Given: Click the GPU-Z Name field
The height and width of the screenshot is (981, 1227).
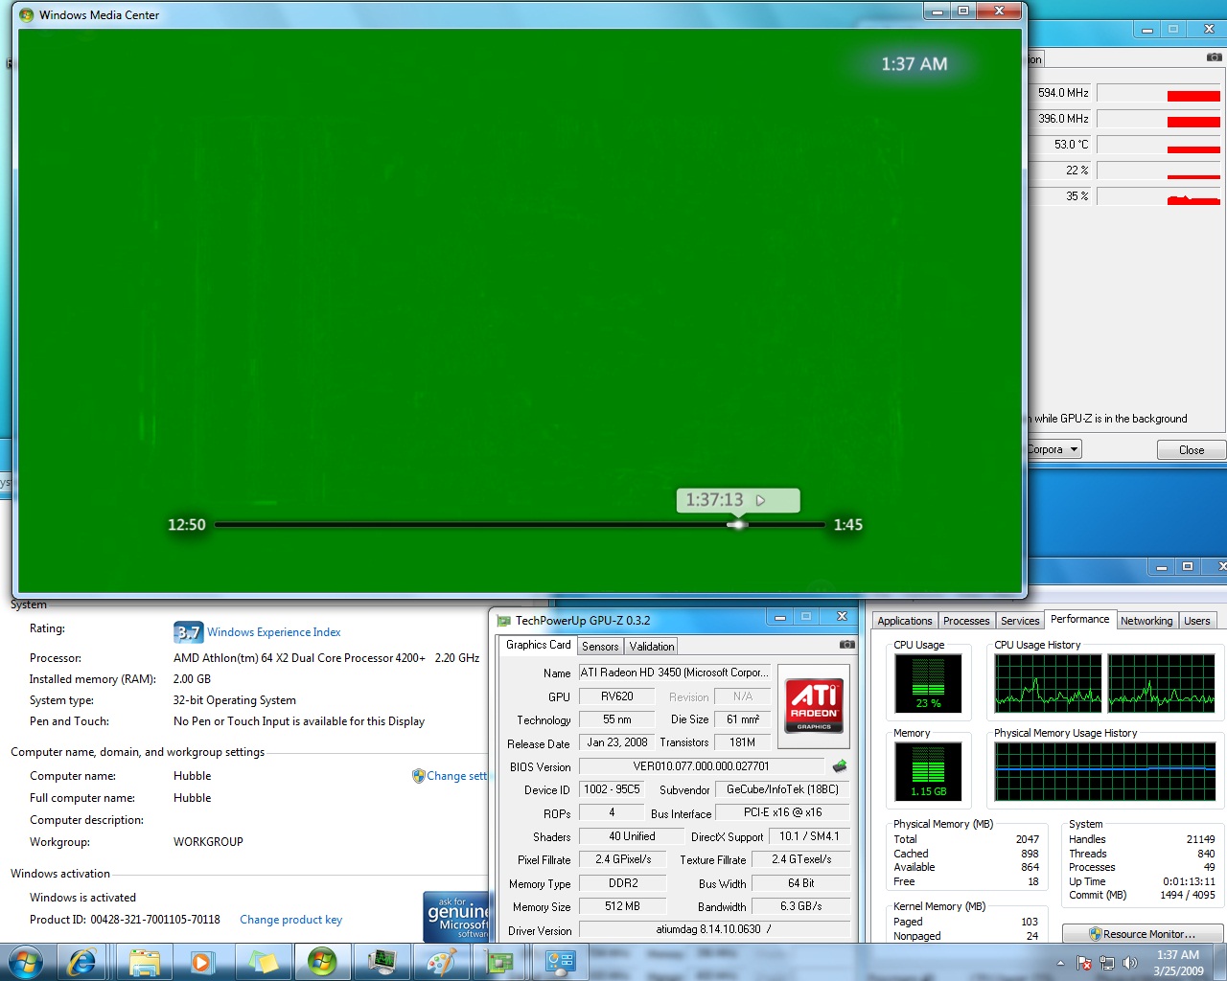Looking at the screenshot, I should 675,673.
